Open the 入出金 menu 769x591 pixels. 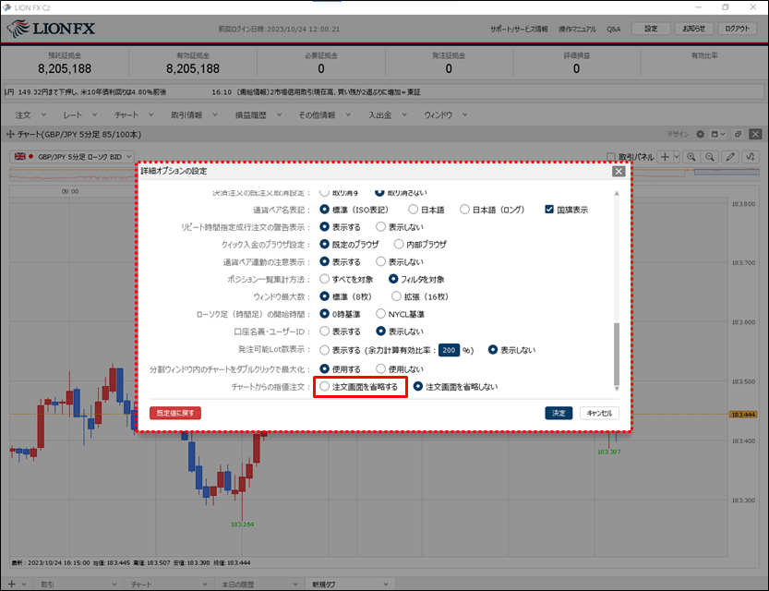pos(388,115)
